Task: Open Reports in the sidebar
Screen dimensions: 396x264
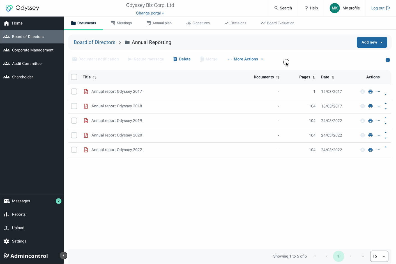Action: point(32,214)
